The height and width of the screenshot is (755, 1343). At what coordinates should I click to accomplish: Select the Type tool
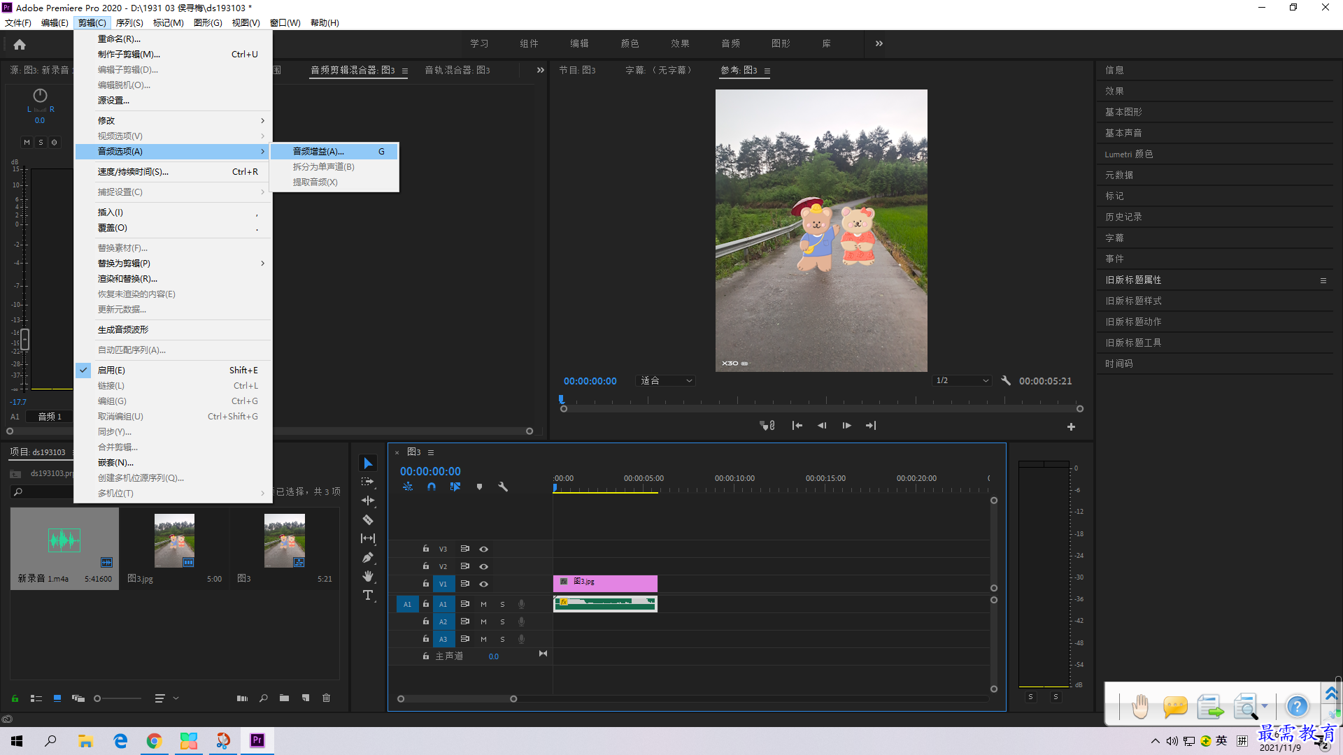point(368,595)
